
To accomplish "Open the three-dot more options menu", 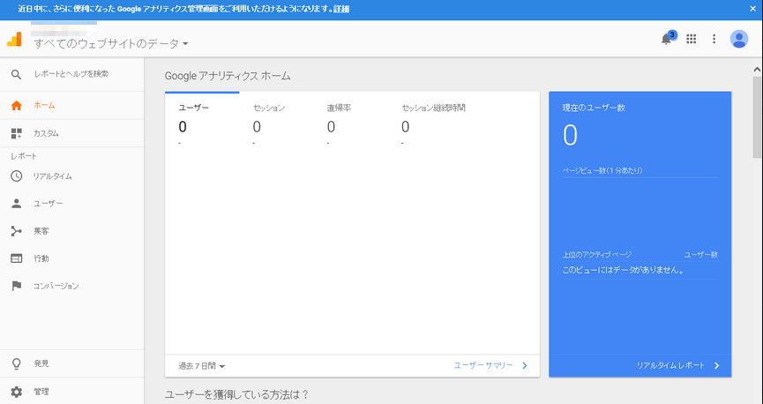I will pos(714,39).
